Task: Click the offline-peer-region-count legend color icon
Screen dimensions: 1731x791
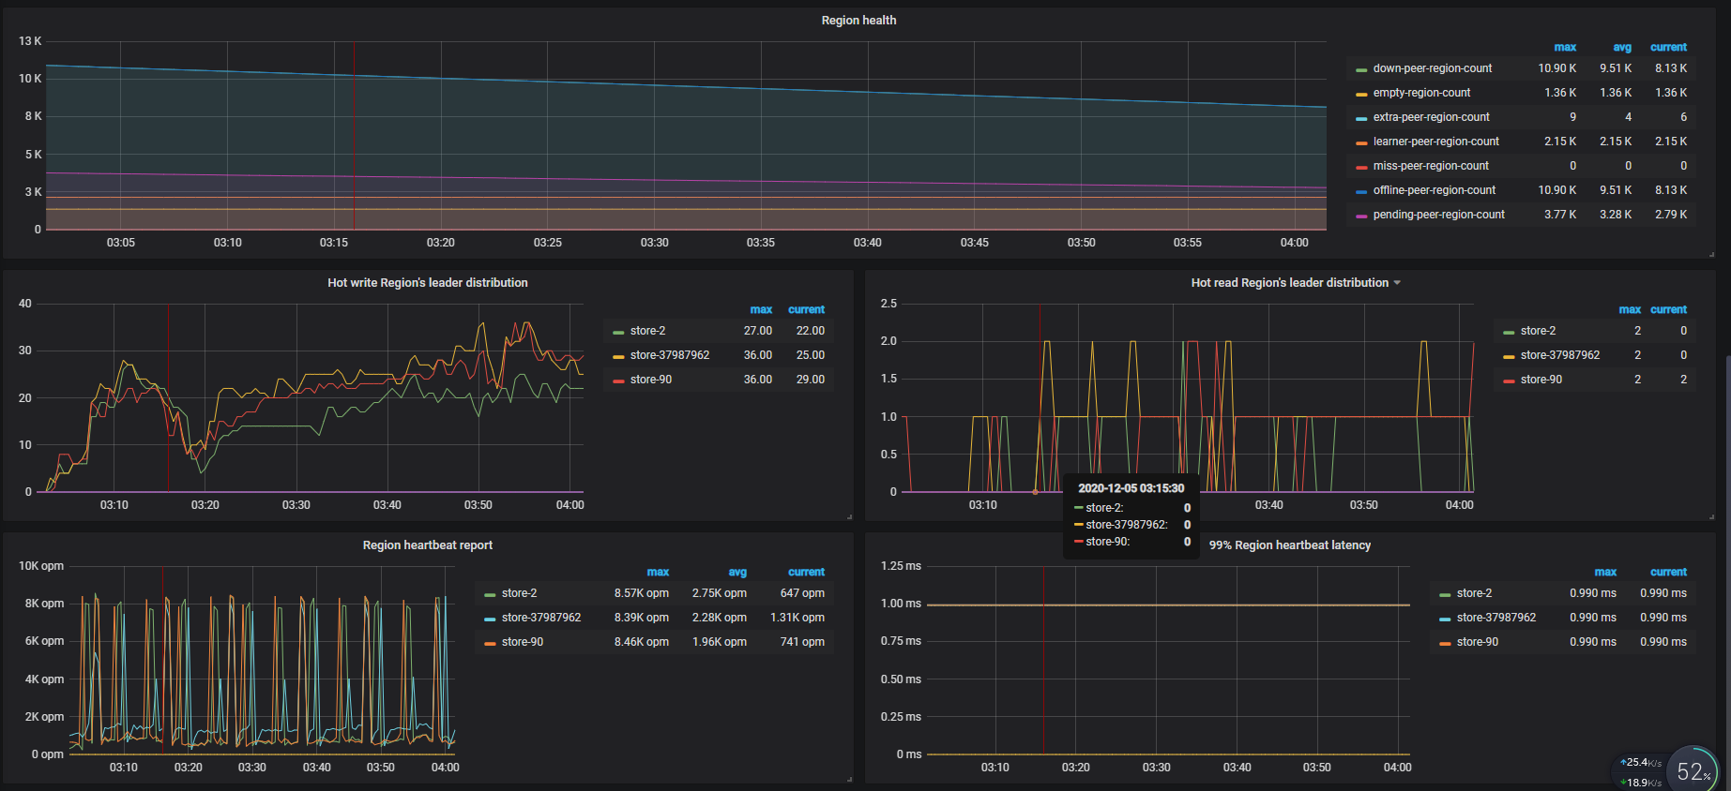Action: tap(1361, 191)
